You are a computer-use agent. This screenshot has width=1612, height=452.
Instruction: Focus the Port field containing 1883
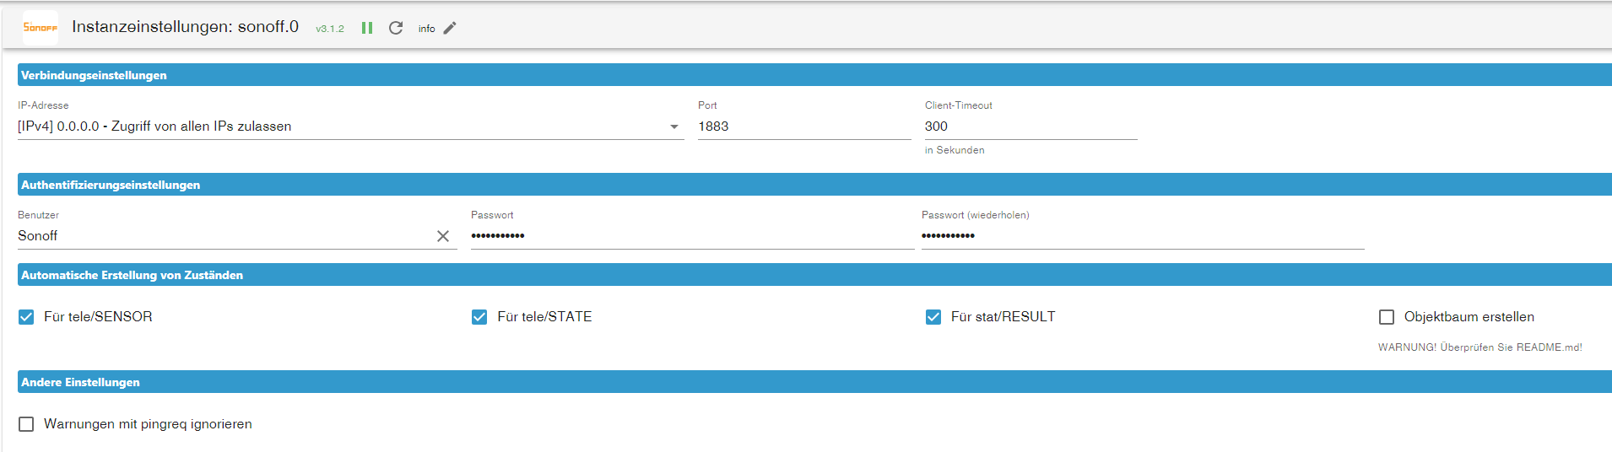(x=804, y=126)
